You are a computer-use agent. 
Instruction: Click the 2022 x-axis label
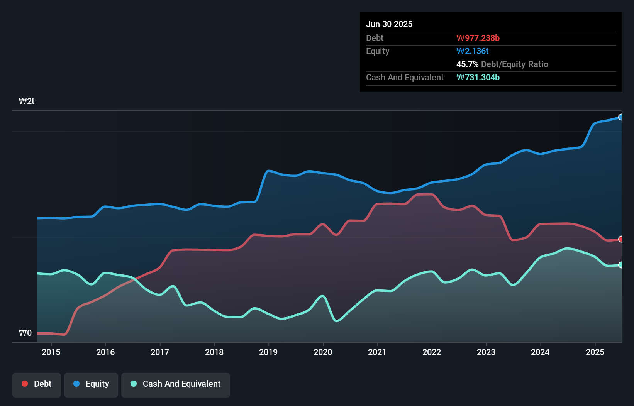[x=431, y=352]
